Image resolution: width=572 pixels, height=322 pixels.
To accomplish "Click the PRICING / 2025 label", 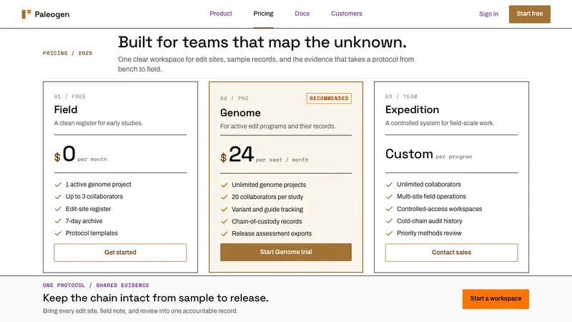I will (67, 53).
